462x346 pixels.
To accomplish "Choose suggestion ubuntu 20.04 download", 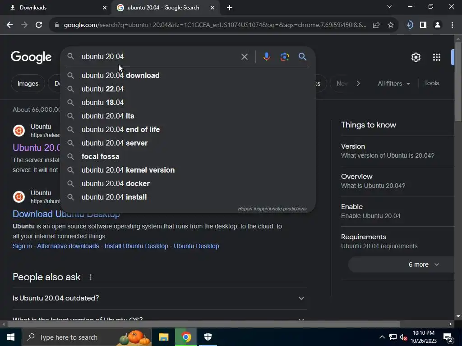I will click(188, 75).
